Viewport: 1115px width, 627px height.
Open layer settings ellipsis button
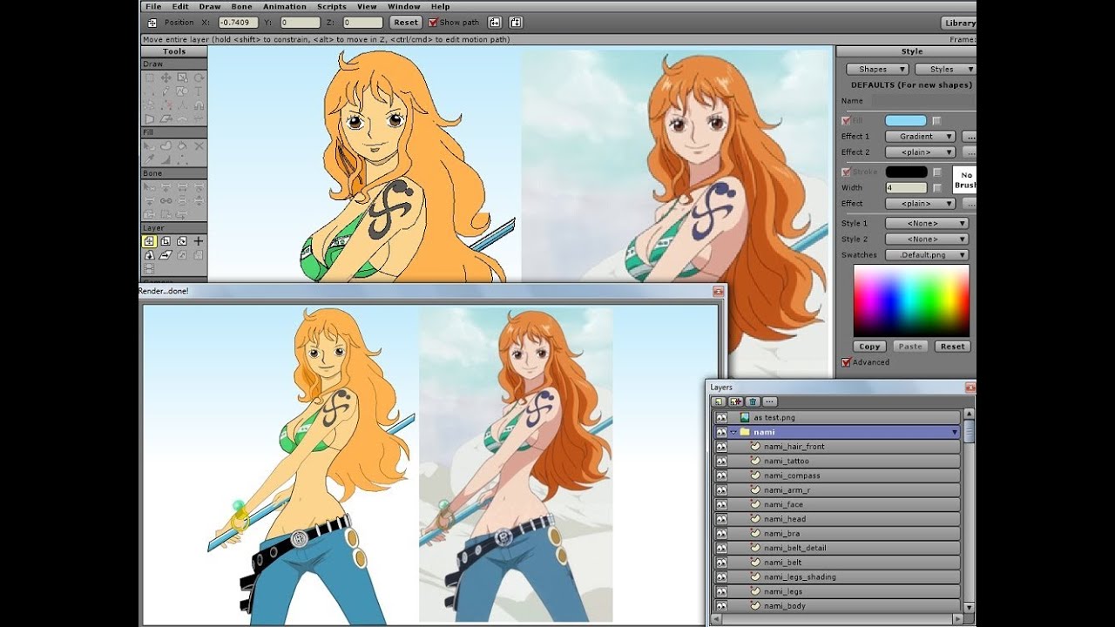tap(770, 401)
